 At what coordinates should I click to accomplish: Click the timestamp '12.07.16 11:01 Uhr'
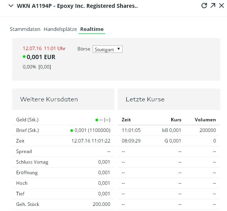pos(44,49)
